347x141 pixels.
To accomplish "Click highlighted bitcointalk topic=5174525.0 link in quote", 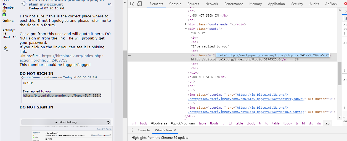I will (62, 95).
